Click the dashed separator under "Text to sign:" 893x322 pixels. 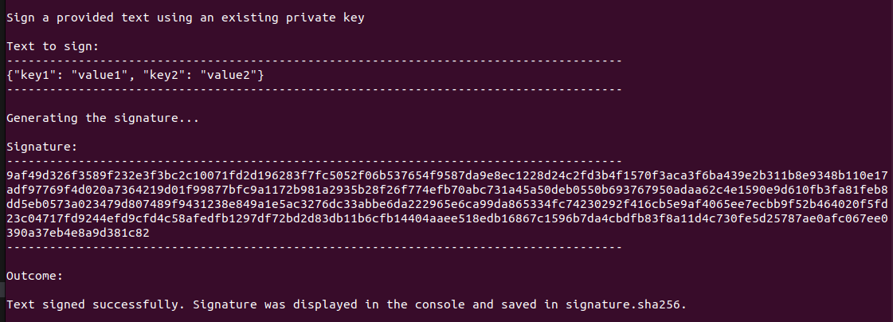[x=313, y=61]
